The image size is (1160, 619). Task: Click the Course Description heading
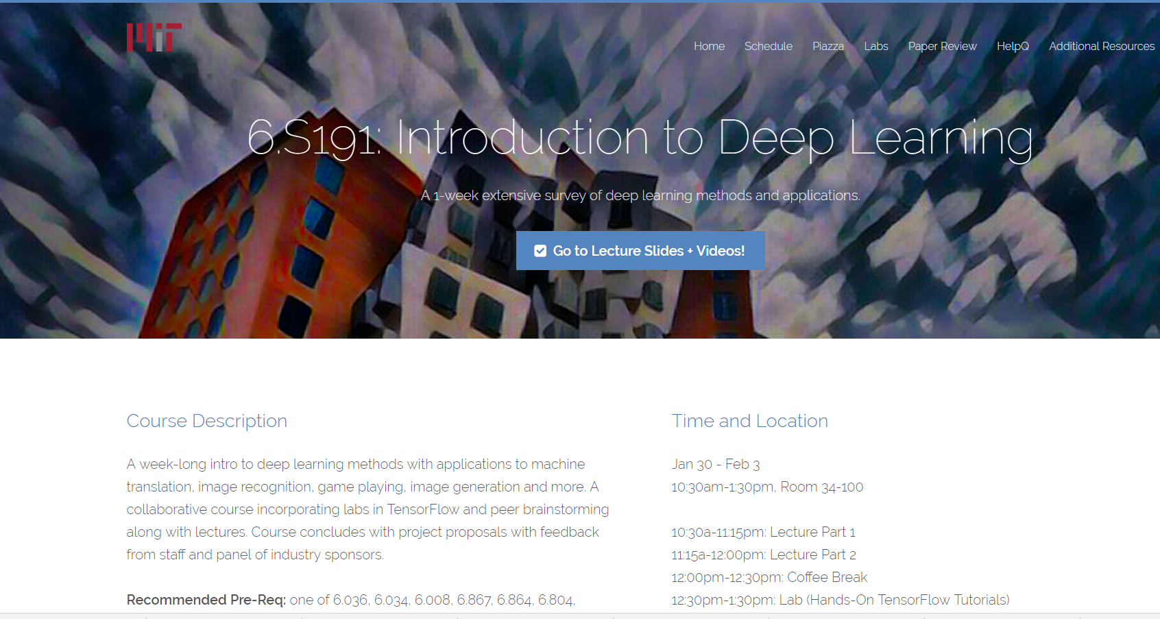click(207, 421)
